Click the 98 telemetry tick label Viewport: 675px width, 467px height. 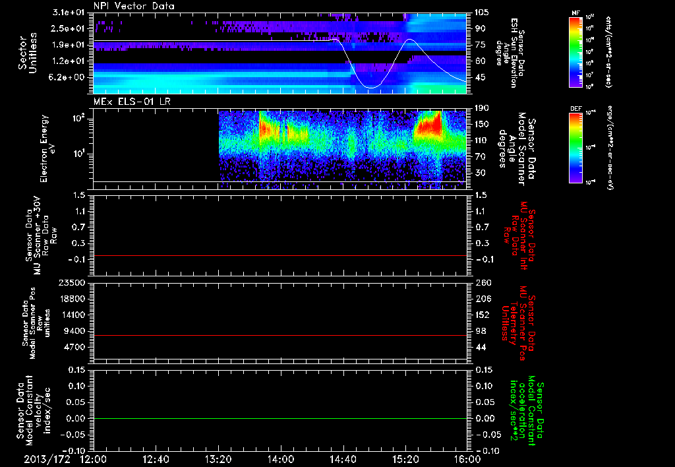click(x=482, y=331)
